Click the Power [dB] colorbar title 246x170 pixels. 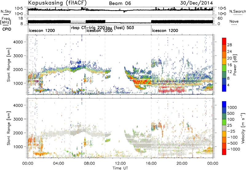[235, 65]
